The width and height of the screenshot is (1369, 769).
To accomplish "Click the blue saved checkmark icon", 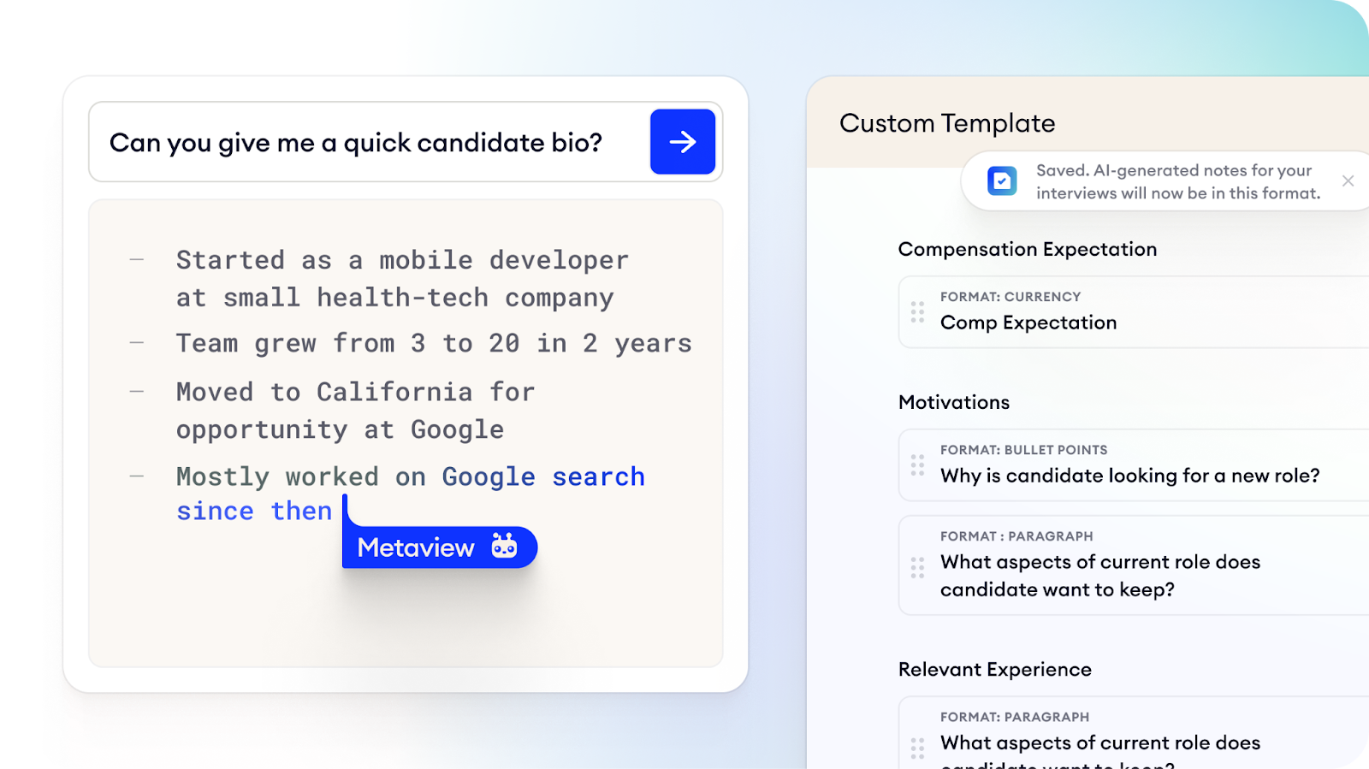I will pyautogui.click(x=1002, y=181).
